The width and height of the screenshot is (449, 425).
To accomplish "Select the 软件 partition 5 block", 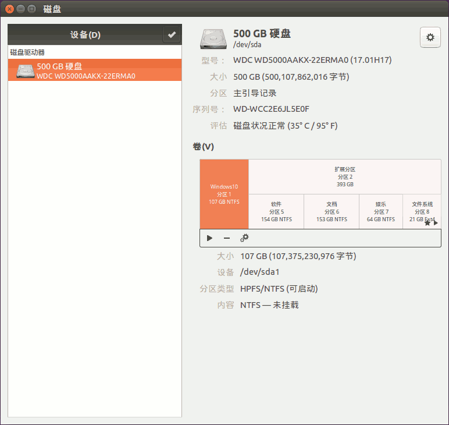I will coord(276,211).
